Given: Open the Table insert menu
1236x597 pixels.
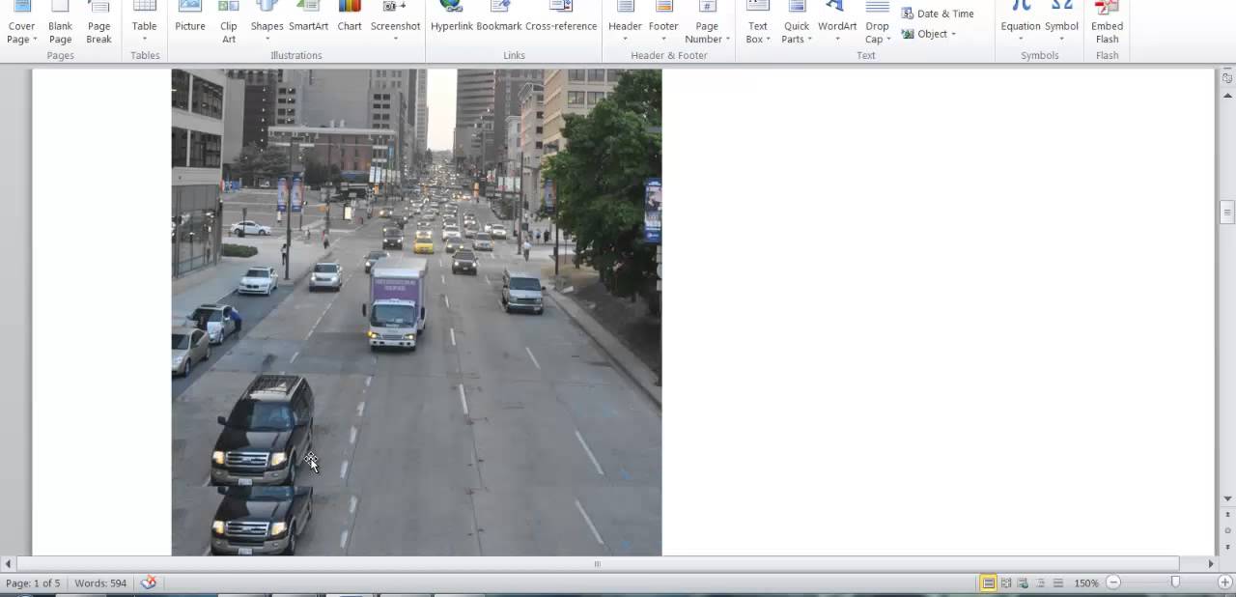Looking at the screenshot, I should 145,23.
